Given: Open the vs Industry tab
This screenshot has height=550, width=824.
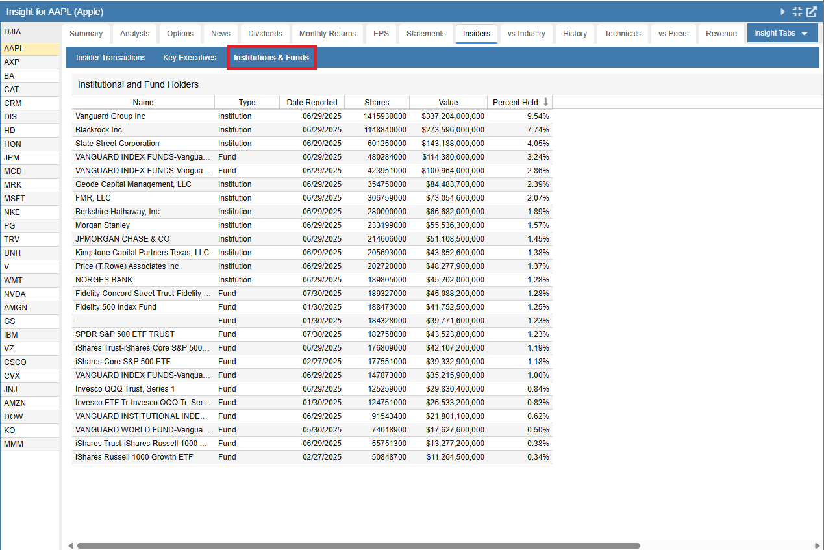Looking at the screenshot, I should 527,34.
